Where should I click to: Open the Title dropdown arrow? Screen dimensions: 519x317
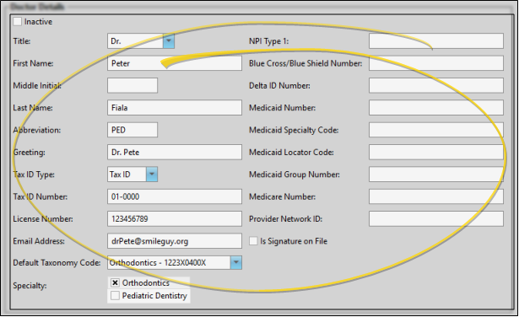(169, 41)
